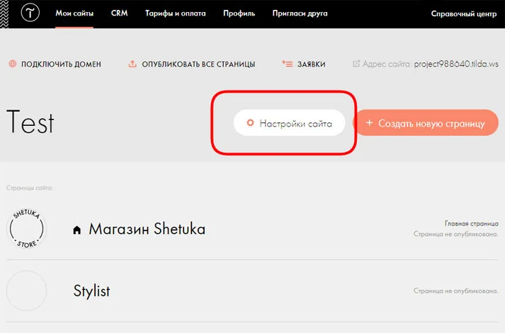Screen dimensions: 505x333
Task: Go to Тарифы и оплата
Action: (x=175, y=14)
